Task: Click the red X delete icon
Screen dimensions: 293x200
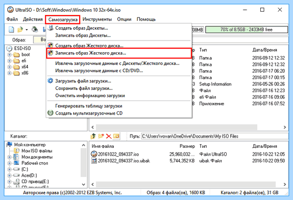Action: pos(108,136)
